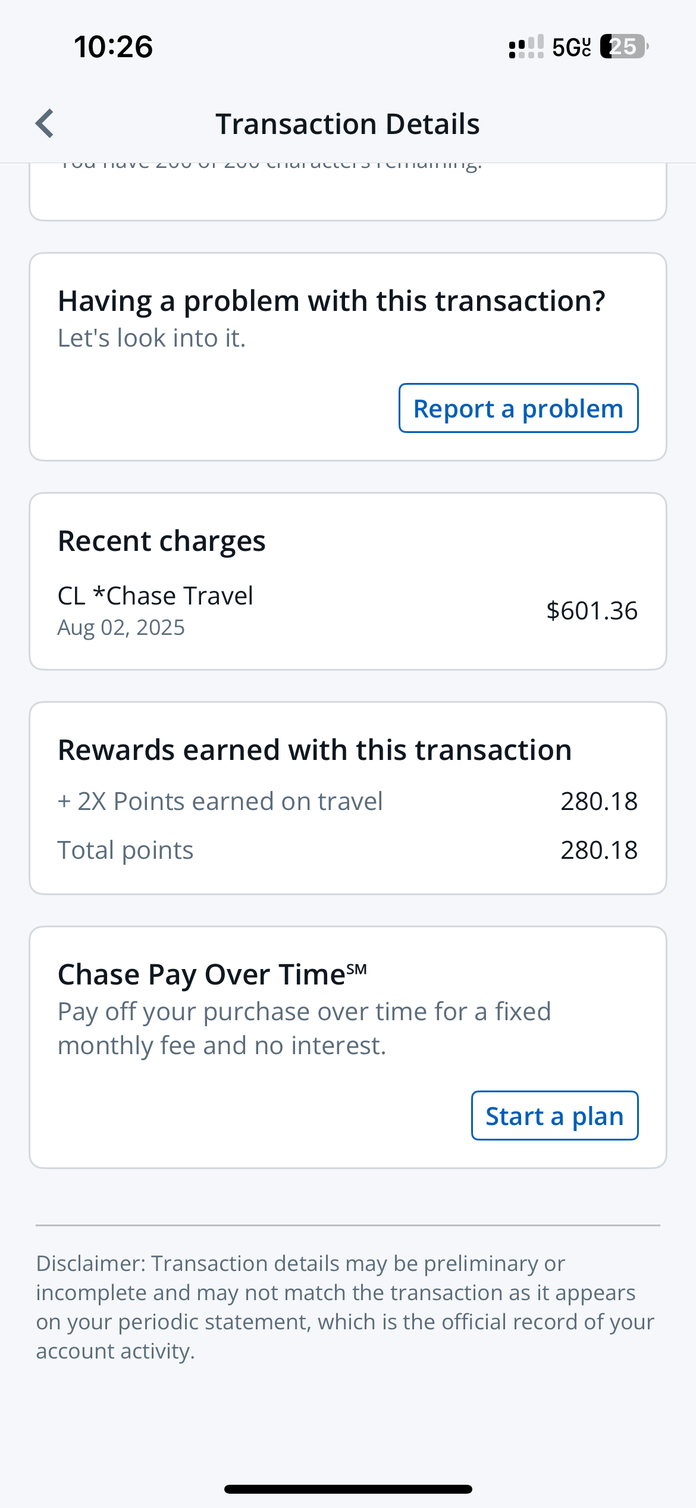696x1508 pixels.
Task: Tap the Recent charges heading
Action: (x=161, y=541)
